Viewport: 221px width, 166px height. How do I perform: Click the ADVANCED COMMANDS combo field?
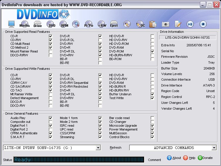173,148
